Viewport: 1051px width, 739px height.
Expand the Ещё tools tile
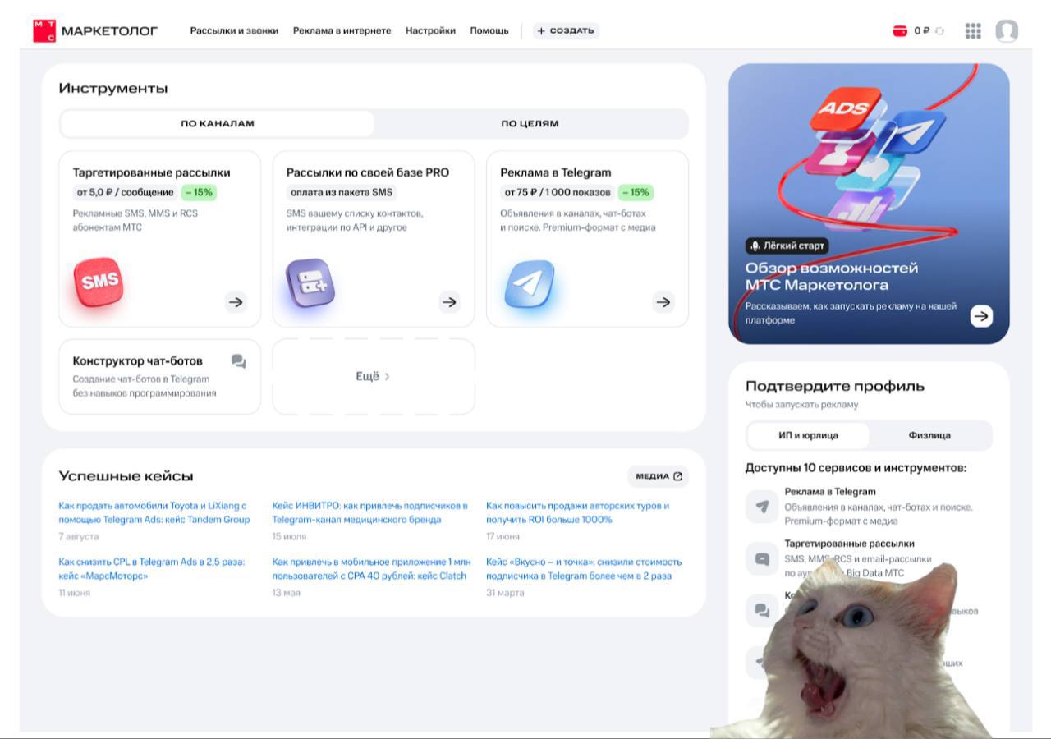(373, 377)
